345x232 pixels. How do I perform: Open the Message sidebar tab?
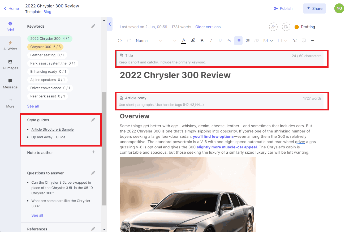pyautogui.click(x=10, y=84)
